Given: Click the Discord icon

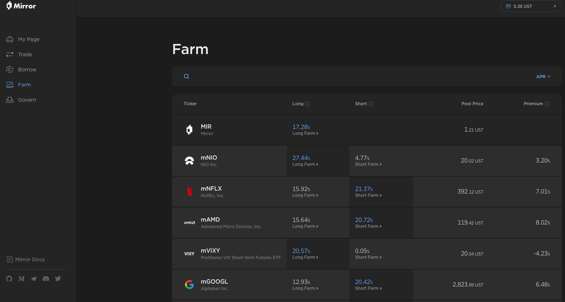Looking at the screenshot, I should tap(45, 278).
